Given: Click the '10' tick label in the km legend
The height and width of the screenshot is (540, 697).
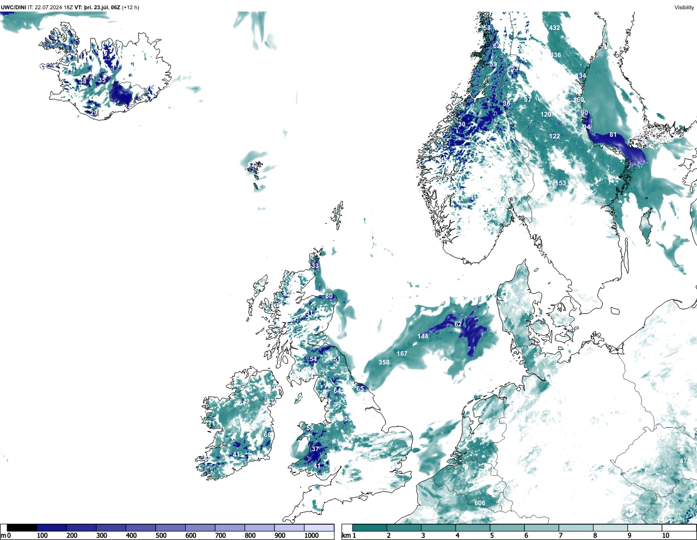Looking at the screenshot, I should pos(665,536).
